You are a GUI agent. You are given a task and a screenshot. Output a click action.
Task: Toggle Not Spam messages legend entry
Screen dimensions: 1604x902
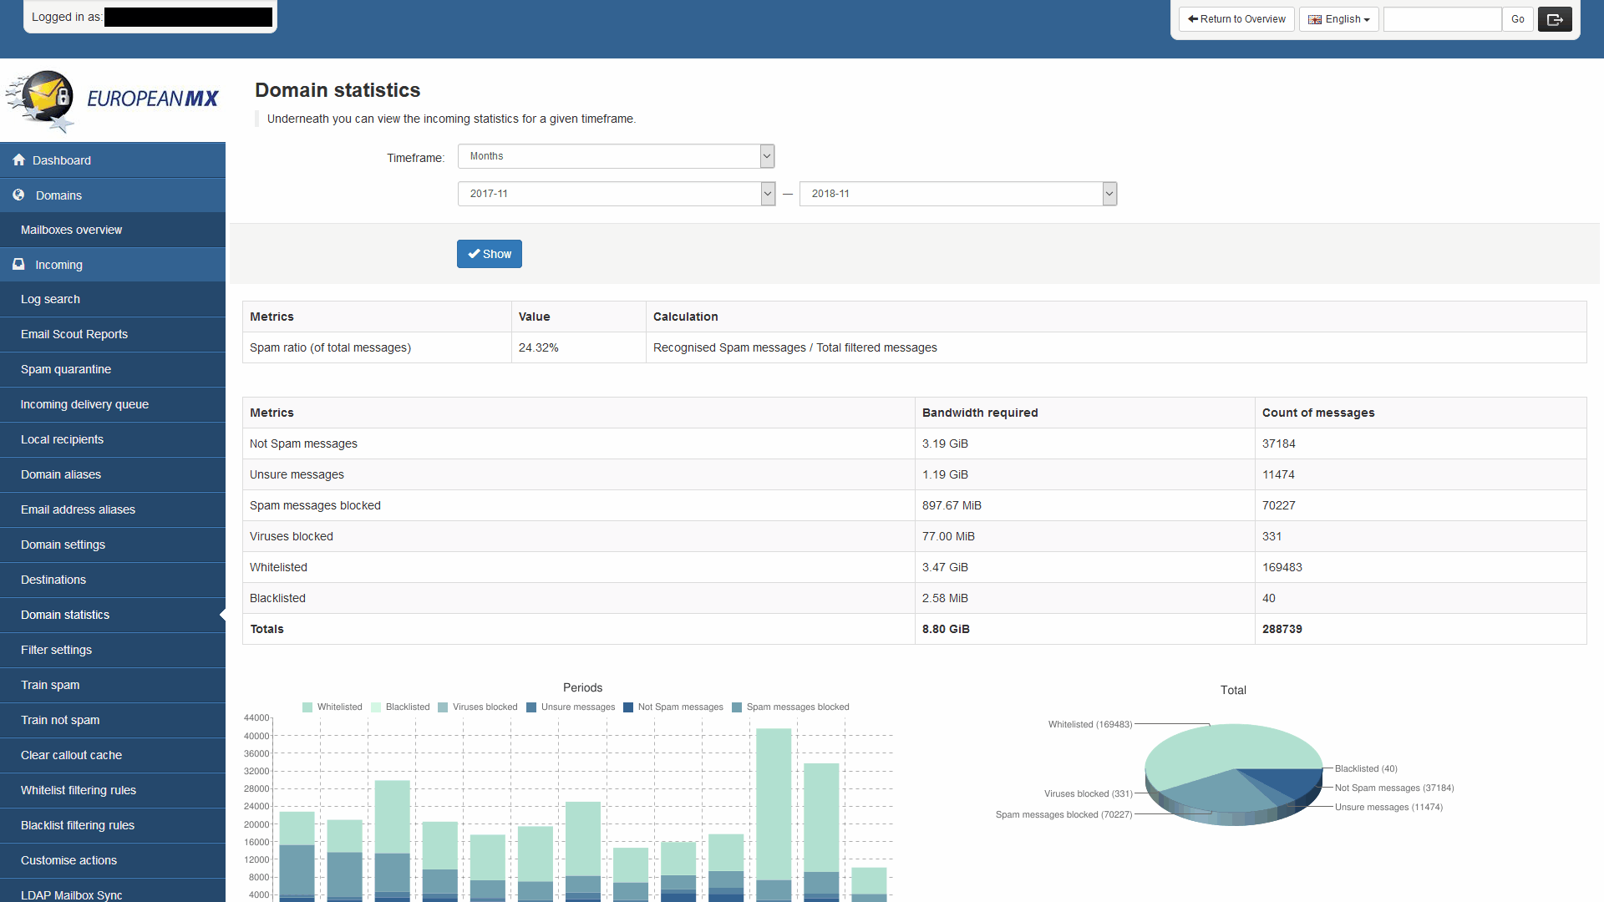[x=673, y=707]
